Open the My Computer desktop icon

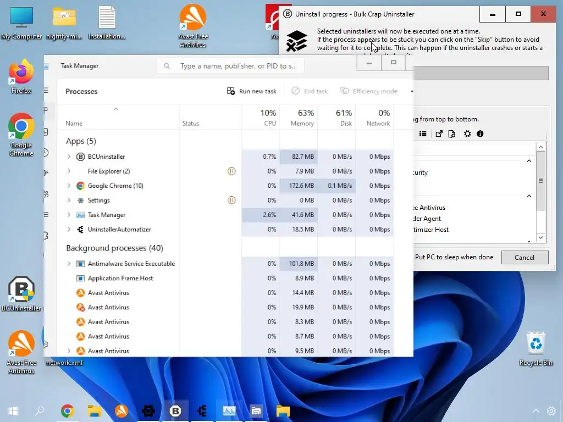[21, 22]
